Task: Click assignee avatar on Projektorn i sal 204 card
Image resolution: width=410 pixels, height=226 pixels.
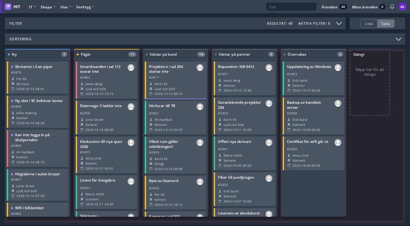Action: point(200,67)
